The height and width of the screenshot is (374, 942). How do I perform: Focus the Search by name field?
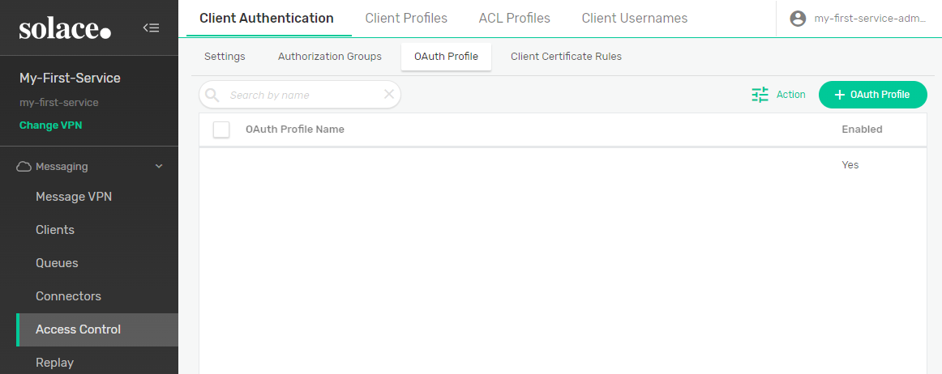(300, 95)
